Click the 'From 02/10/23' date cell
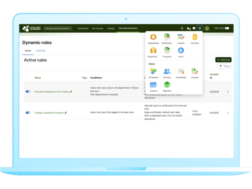252x189 pixels. click(197, 113)
